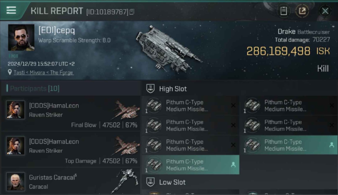Copy the kill report ID icon
Screen dimensions: 338x195
tap(132, 12)
